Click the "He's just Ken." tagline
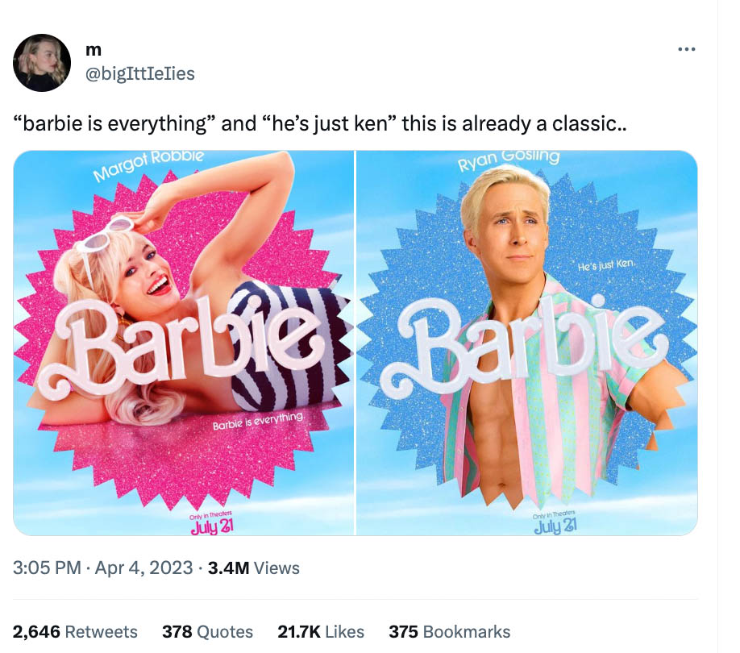 coord(608,265)
